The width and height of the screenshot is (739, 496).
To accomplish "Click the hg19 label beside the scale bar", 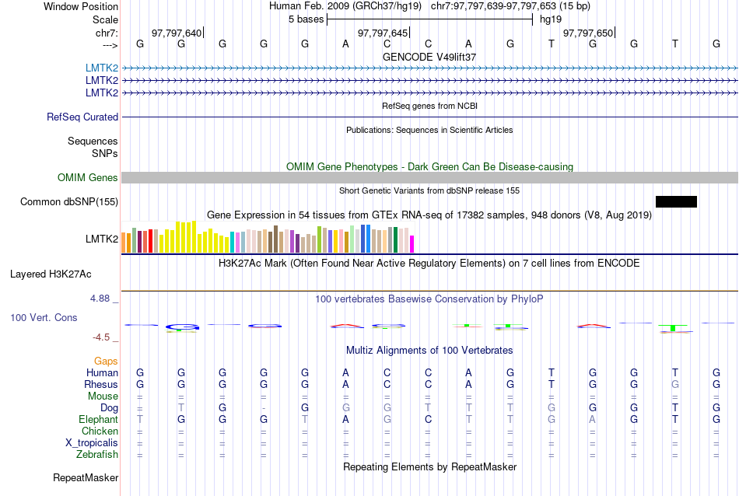I will pos(551,19).
